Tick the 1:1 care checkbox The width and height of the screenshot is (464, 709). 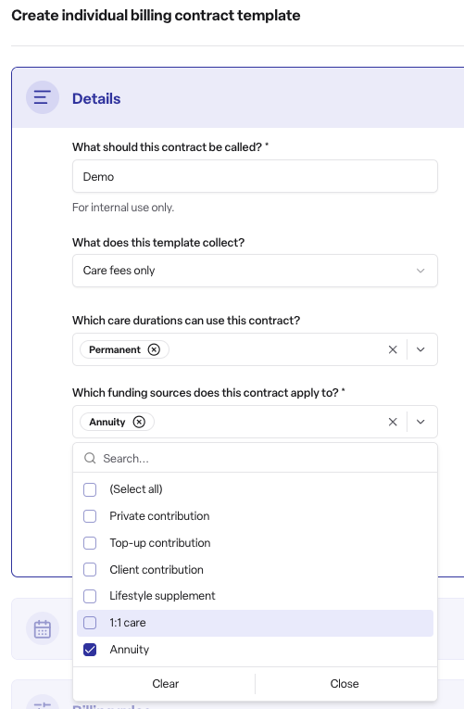[x=90, y=623]
